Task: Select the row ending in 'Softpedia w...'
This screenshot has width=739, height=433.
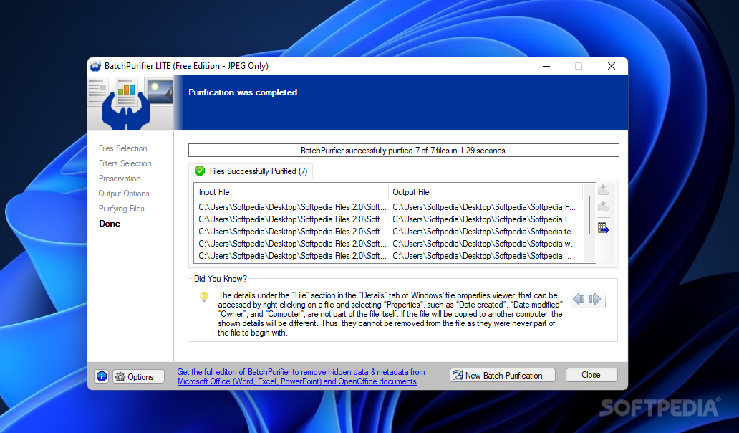Action: coord(388,244)
